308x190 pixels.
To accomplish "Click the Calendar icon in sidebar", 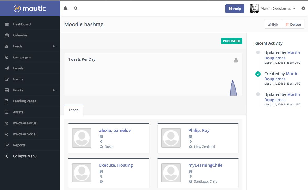I will (x=7, y=35).
